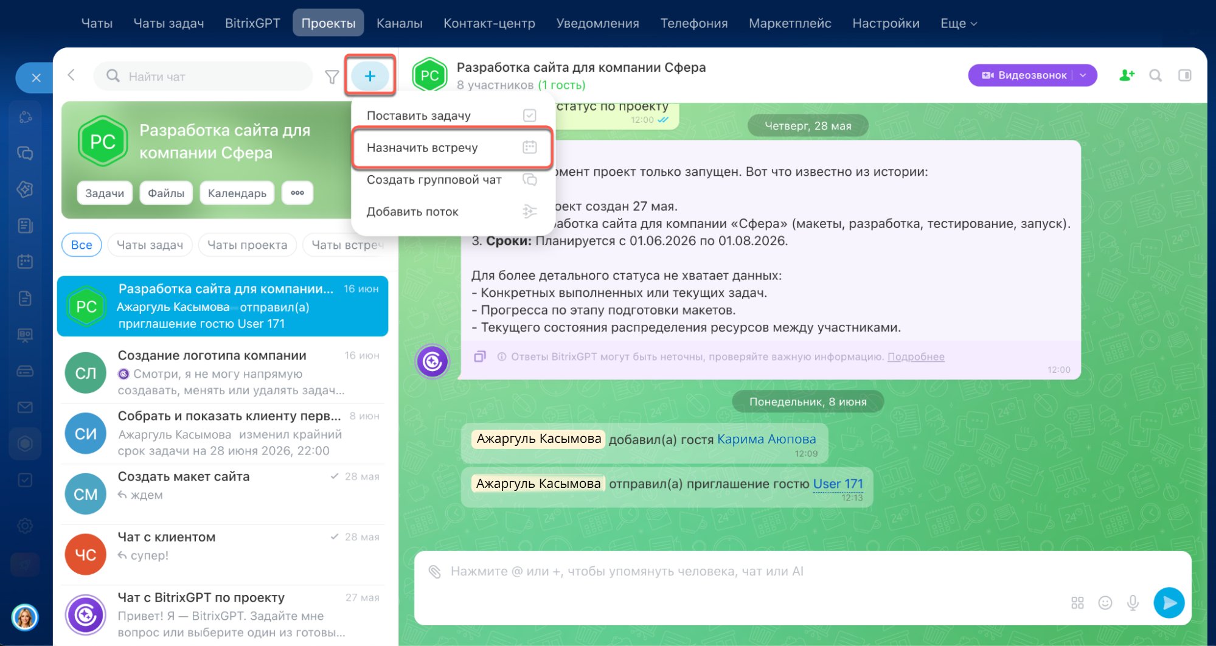The width and height of the screenshot is (1216, 646).
Task: Open the Создать макет сайта chat
Action: [x=223, y=493]
